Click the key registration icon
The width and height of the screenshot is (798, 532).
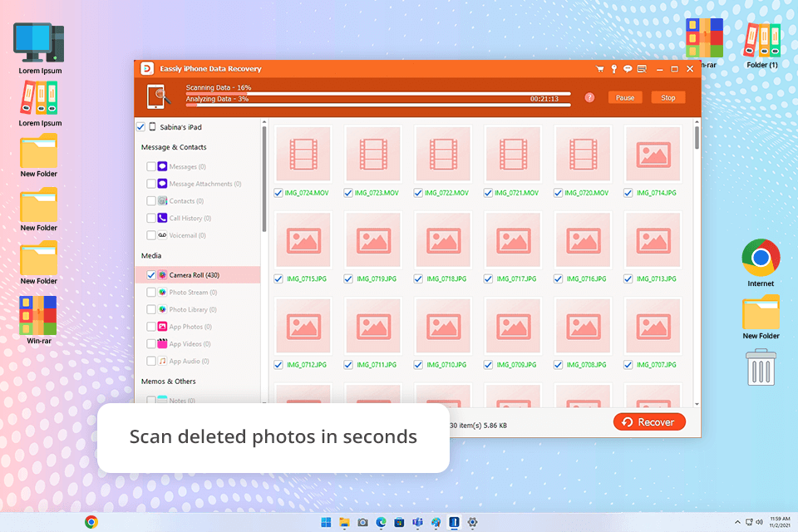[614, 69]
